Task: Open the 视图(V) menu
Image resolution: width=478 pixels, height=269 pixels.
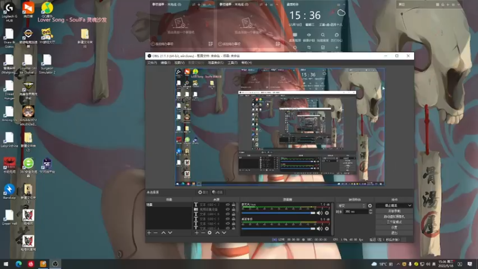Action: click(179, 63)
